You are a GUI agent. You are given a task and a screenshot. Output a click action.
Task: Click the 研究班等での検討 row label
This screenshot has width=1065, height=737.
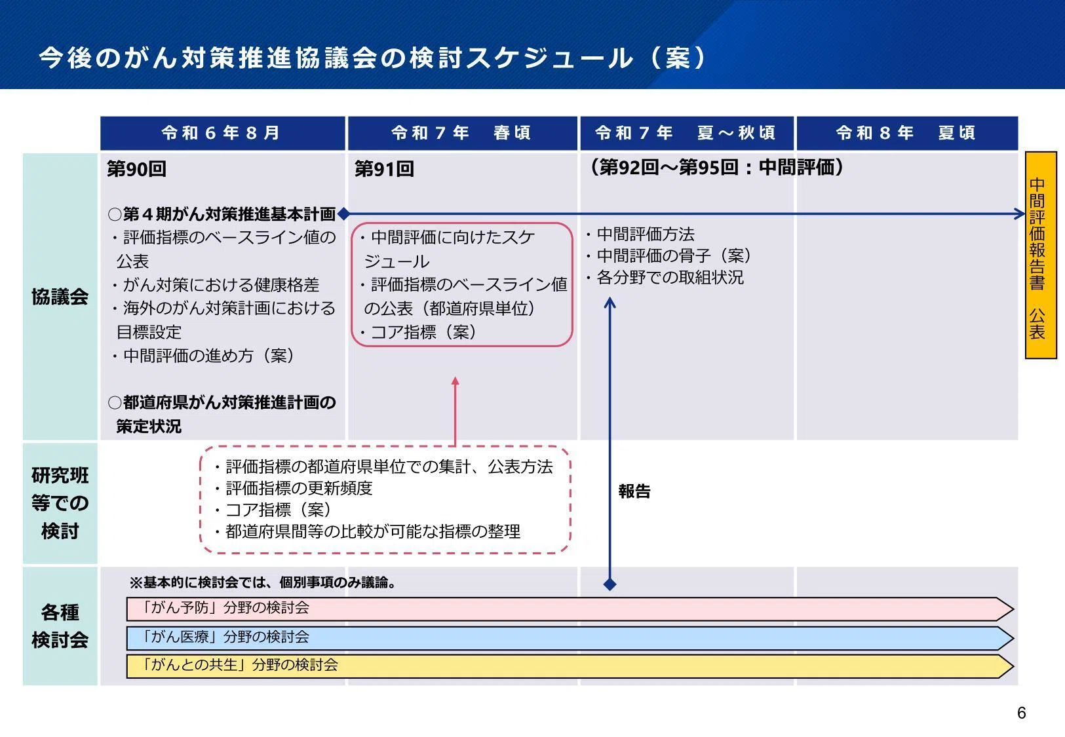(60, 503)
